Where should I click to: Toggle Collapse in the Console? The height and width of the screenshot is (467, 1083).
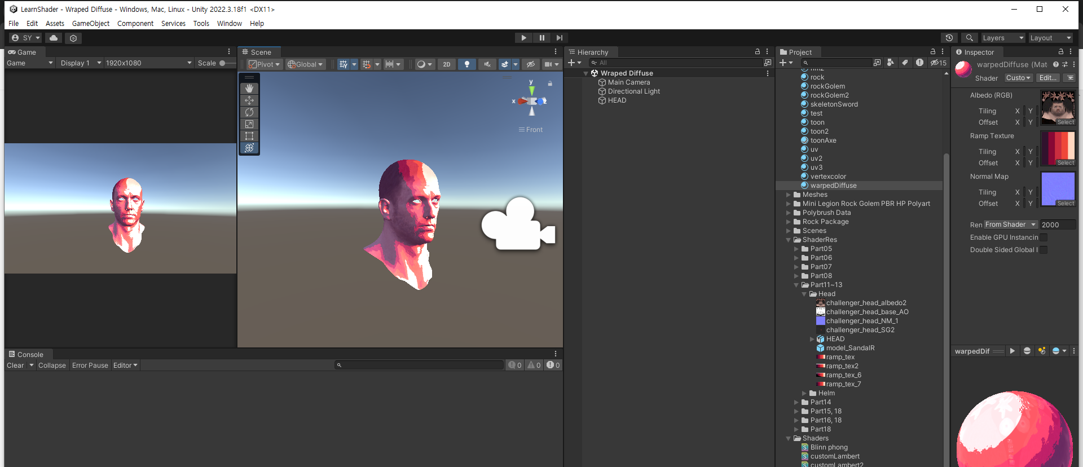[52, 365]
